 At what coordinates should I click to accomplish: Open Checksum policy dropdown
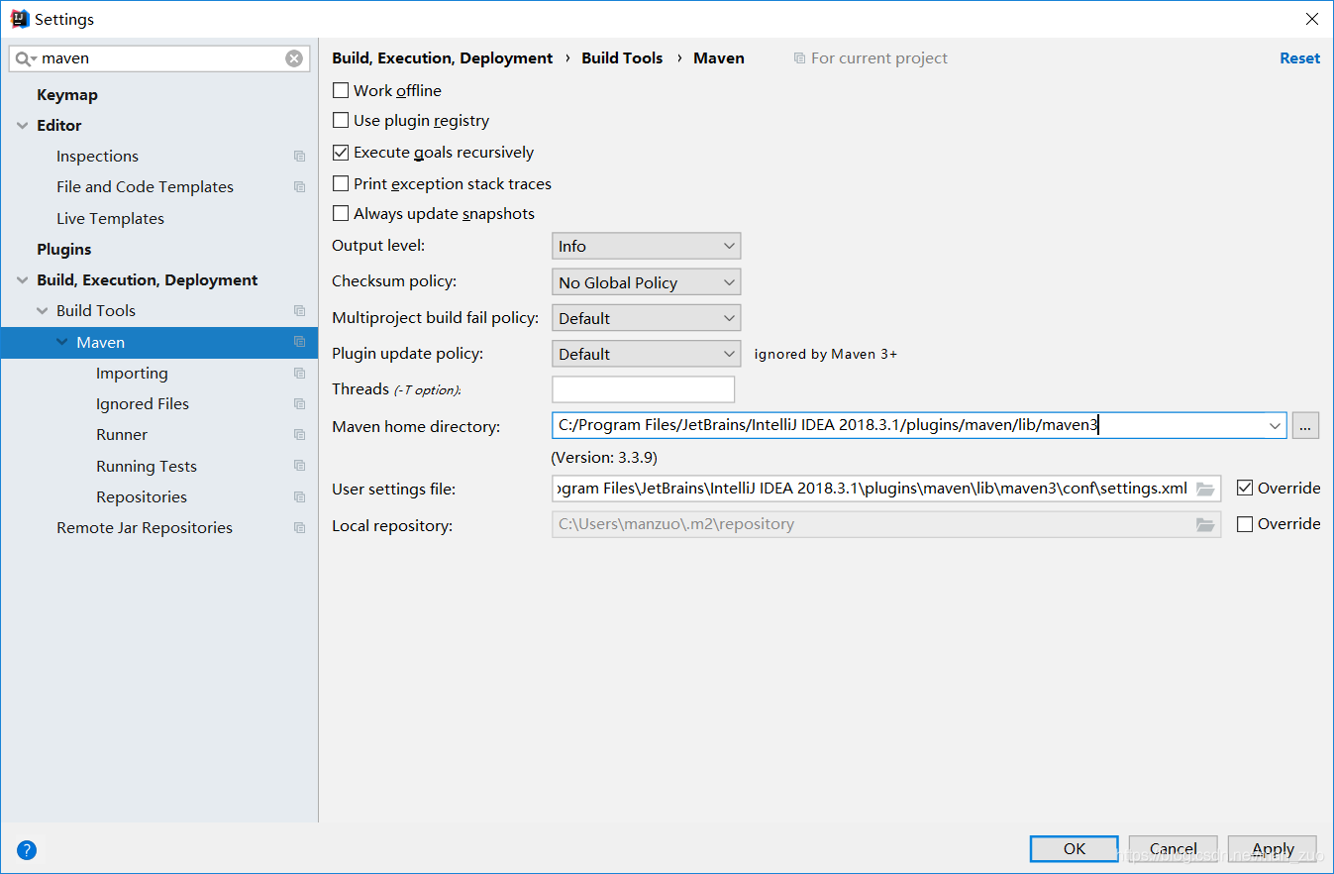coord(646,282)
